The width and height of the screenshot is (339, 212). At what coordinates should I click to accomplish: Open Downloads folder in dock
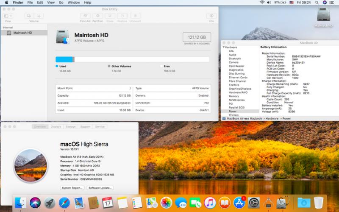(x=304, y=203)
